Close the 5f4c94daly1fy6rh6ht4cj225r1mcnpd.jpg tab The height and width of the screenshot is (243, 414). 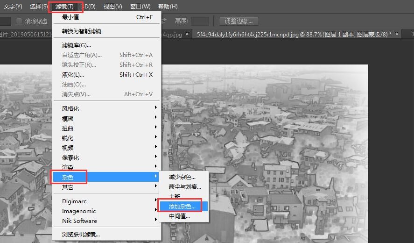click(x=397, y=34)
